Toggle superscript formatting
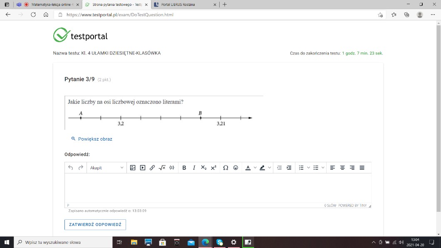The height and width of the screenshot is (248, 441). click(x=213, y=168)
